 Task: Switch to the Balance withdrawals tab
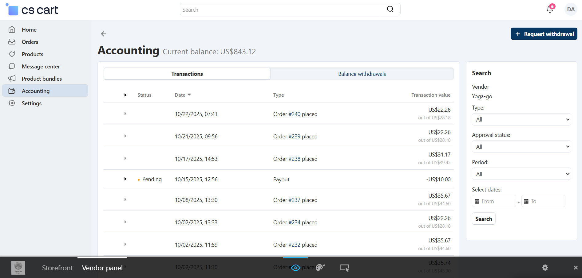click(362, 74)
